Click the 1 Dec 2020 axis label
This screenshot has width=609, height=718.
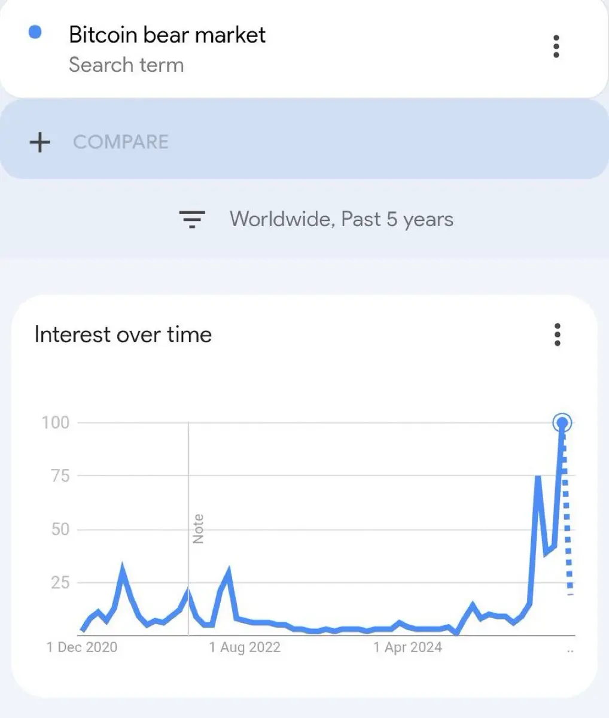pyautogui.click(x=82, y=647)
